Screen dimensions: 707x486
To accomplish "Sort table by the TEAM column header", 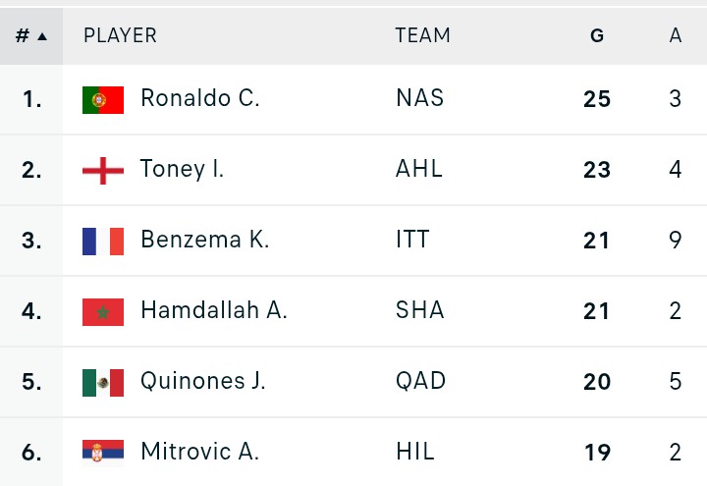I will point(422,36).
